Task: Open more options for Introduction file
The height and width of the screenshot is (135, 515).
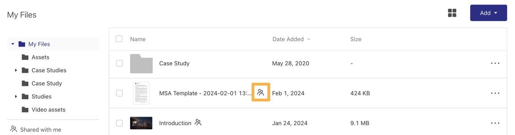Action: (x=495, y=123)
